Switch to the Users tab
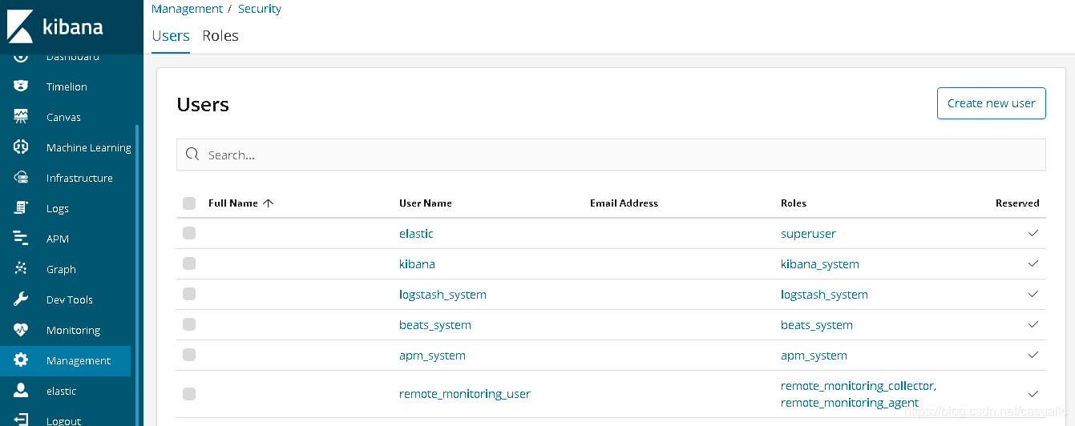Screen dimensions: 1075x426 (171, 36)
